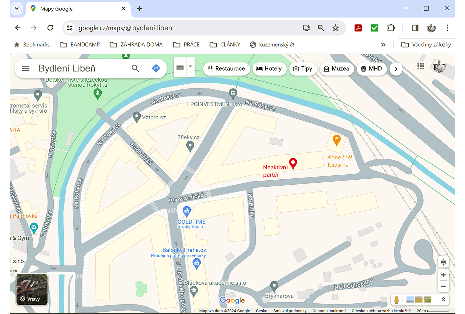Open the Adobe Acrobat extension
This screenshot has height=314, width=465.
(x=358, y=28)
